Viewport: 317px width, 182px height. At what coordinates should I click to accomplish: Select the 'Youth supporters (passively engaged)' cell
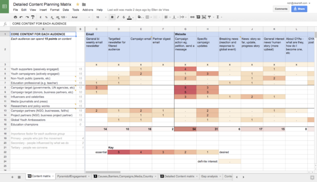43,69
